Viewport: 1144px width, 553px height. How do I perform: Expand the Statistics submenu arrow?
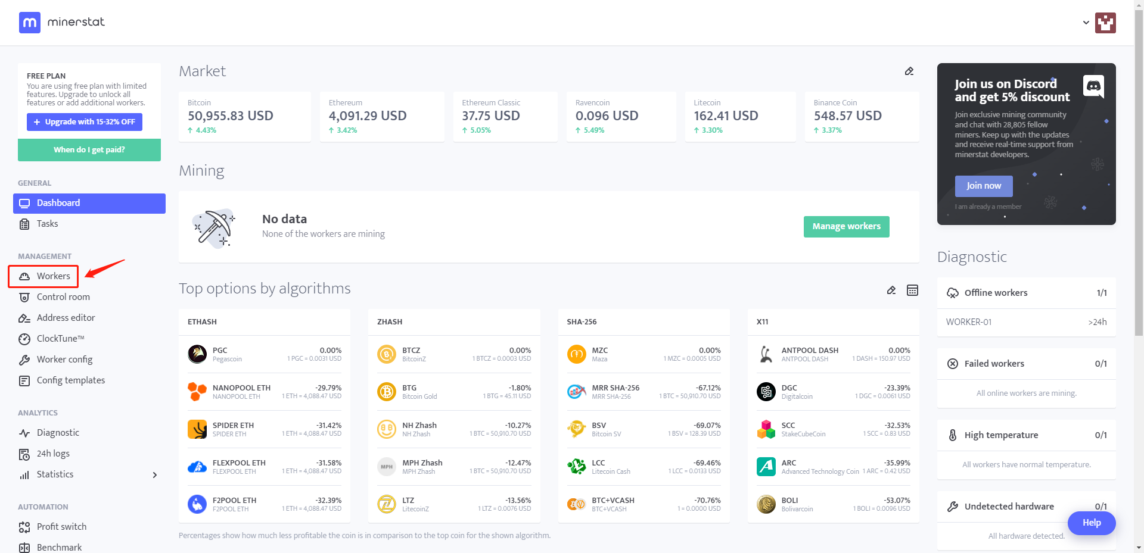pyautogui.click(x=155, y=475)
